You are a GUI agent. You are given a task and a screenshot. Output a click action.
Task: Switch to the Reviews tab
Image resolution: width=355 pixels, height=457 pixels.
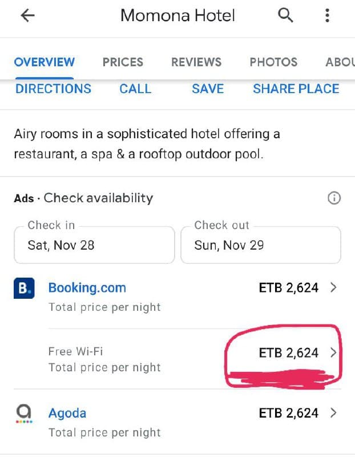click(196, 62)
